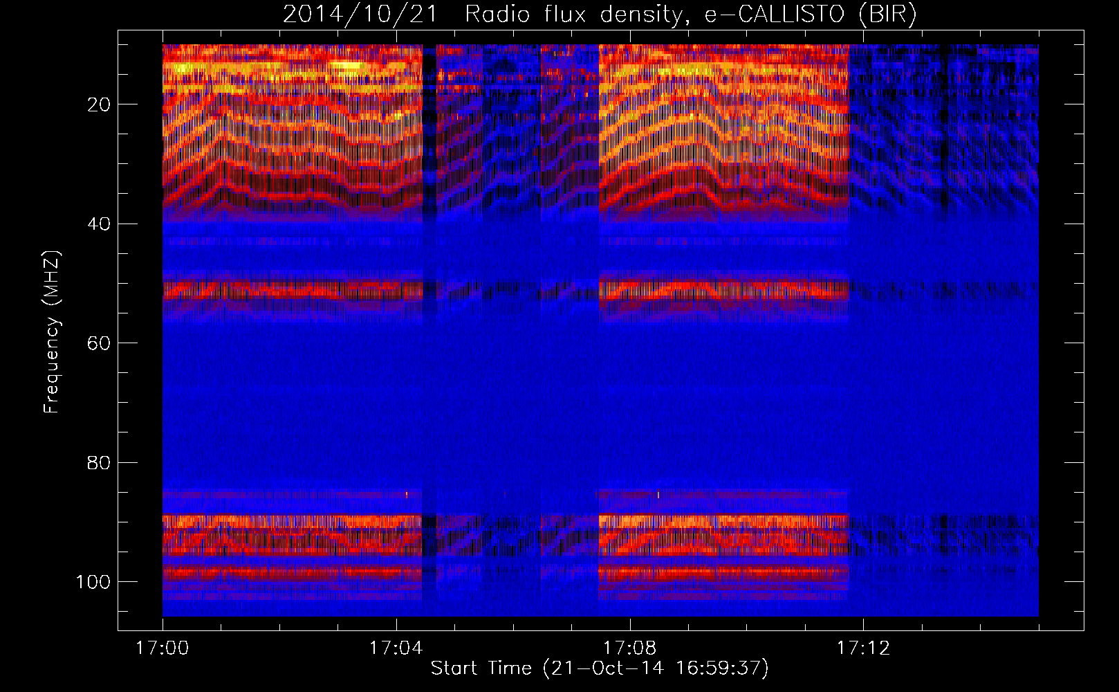Click the '17:08' time tick label
The width and height of the screenshot is (1119, 692).
(x=629, y=648)
